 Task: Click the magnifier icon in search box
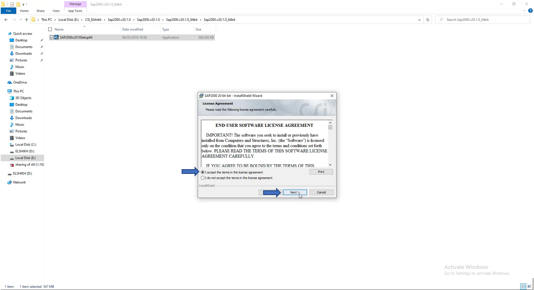tap(441, 20)
